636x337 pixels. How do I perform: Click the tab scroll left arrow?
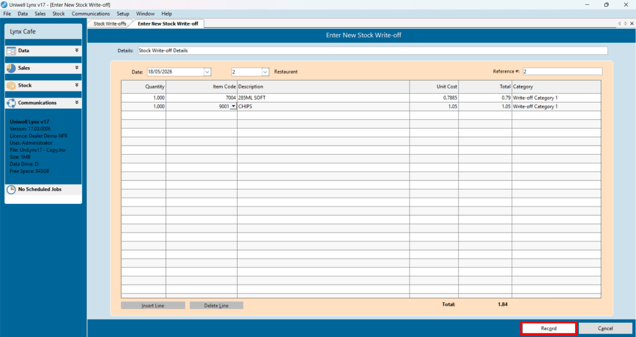coord(619,24)
